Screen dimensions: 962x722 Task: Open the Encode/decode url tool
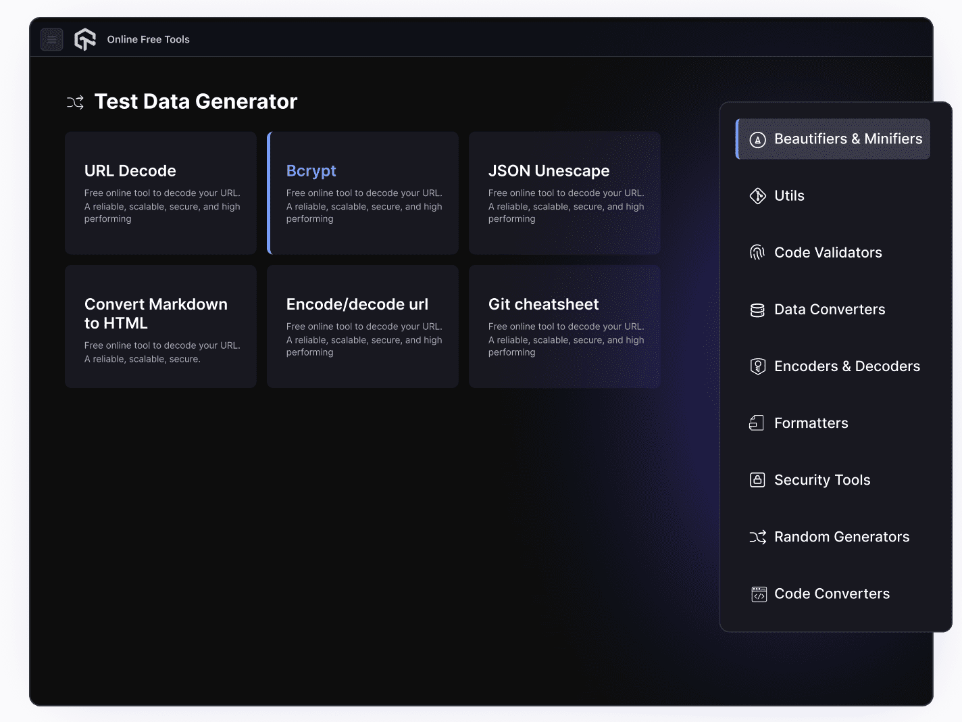pyautogui.click(x=363, y=327)
